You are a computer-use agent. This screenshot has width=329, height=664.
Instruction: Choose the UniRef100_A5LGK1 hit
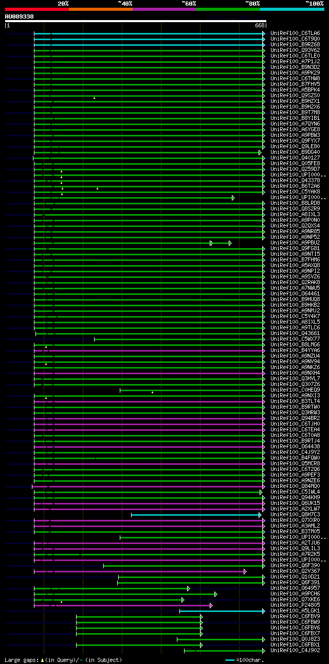coord(295,610)
